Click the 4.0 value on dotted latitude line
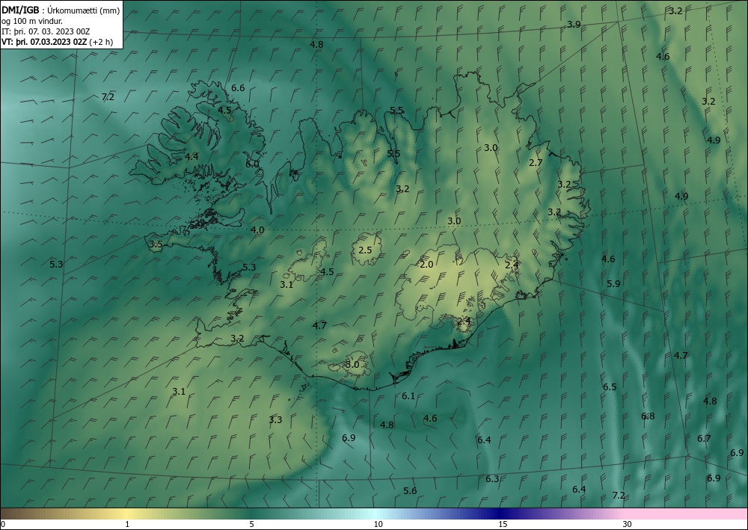 pos(257,230)
